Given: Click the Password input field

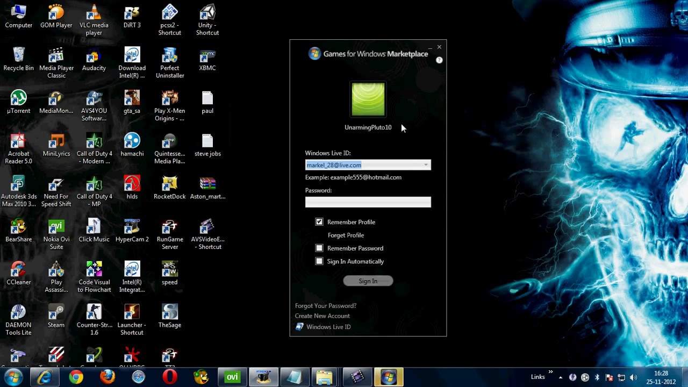Looking at the screenshot, I should [x=368, y=202].
